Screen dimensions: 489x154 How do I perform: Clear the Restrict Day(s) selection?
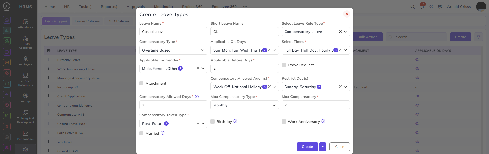[340, 87]
